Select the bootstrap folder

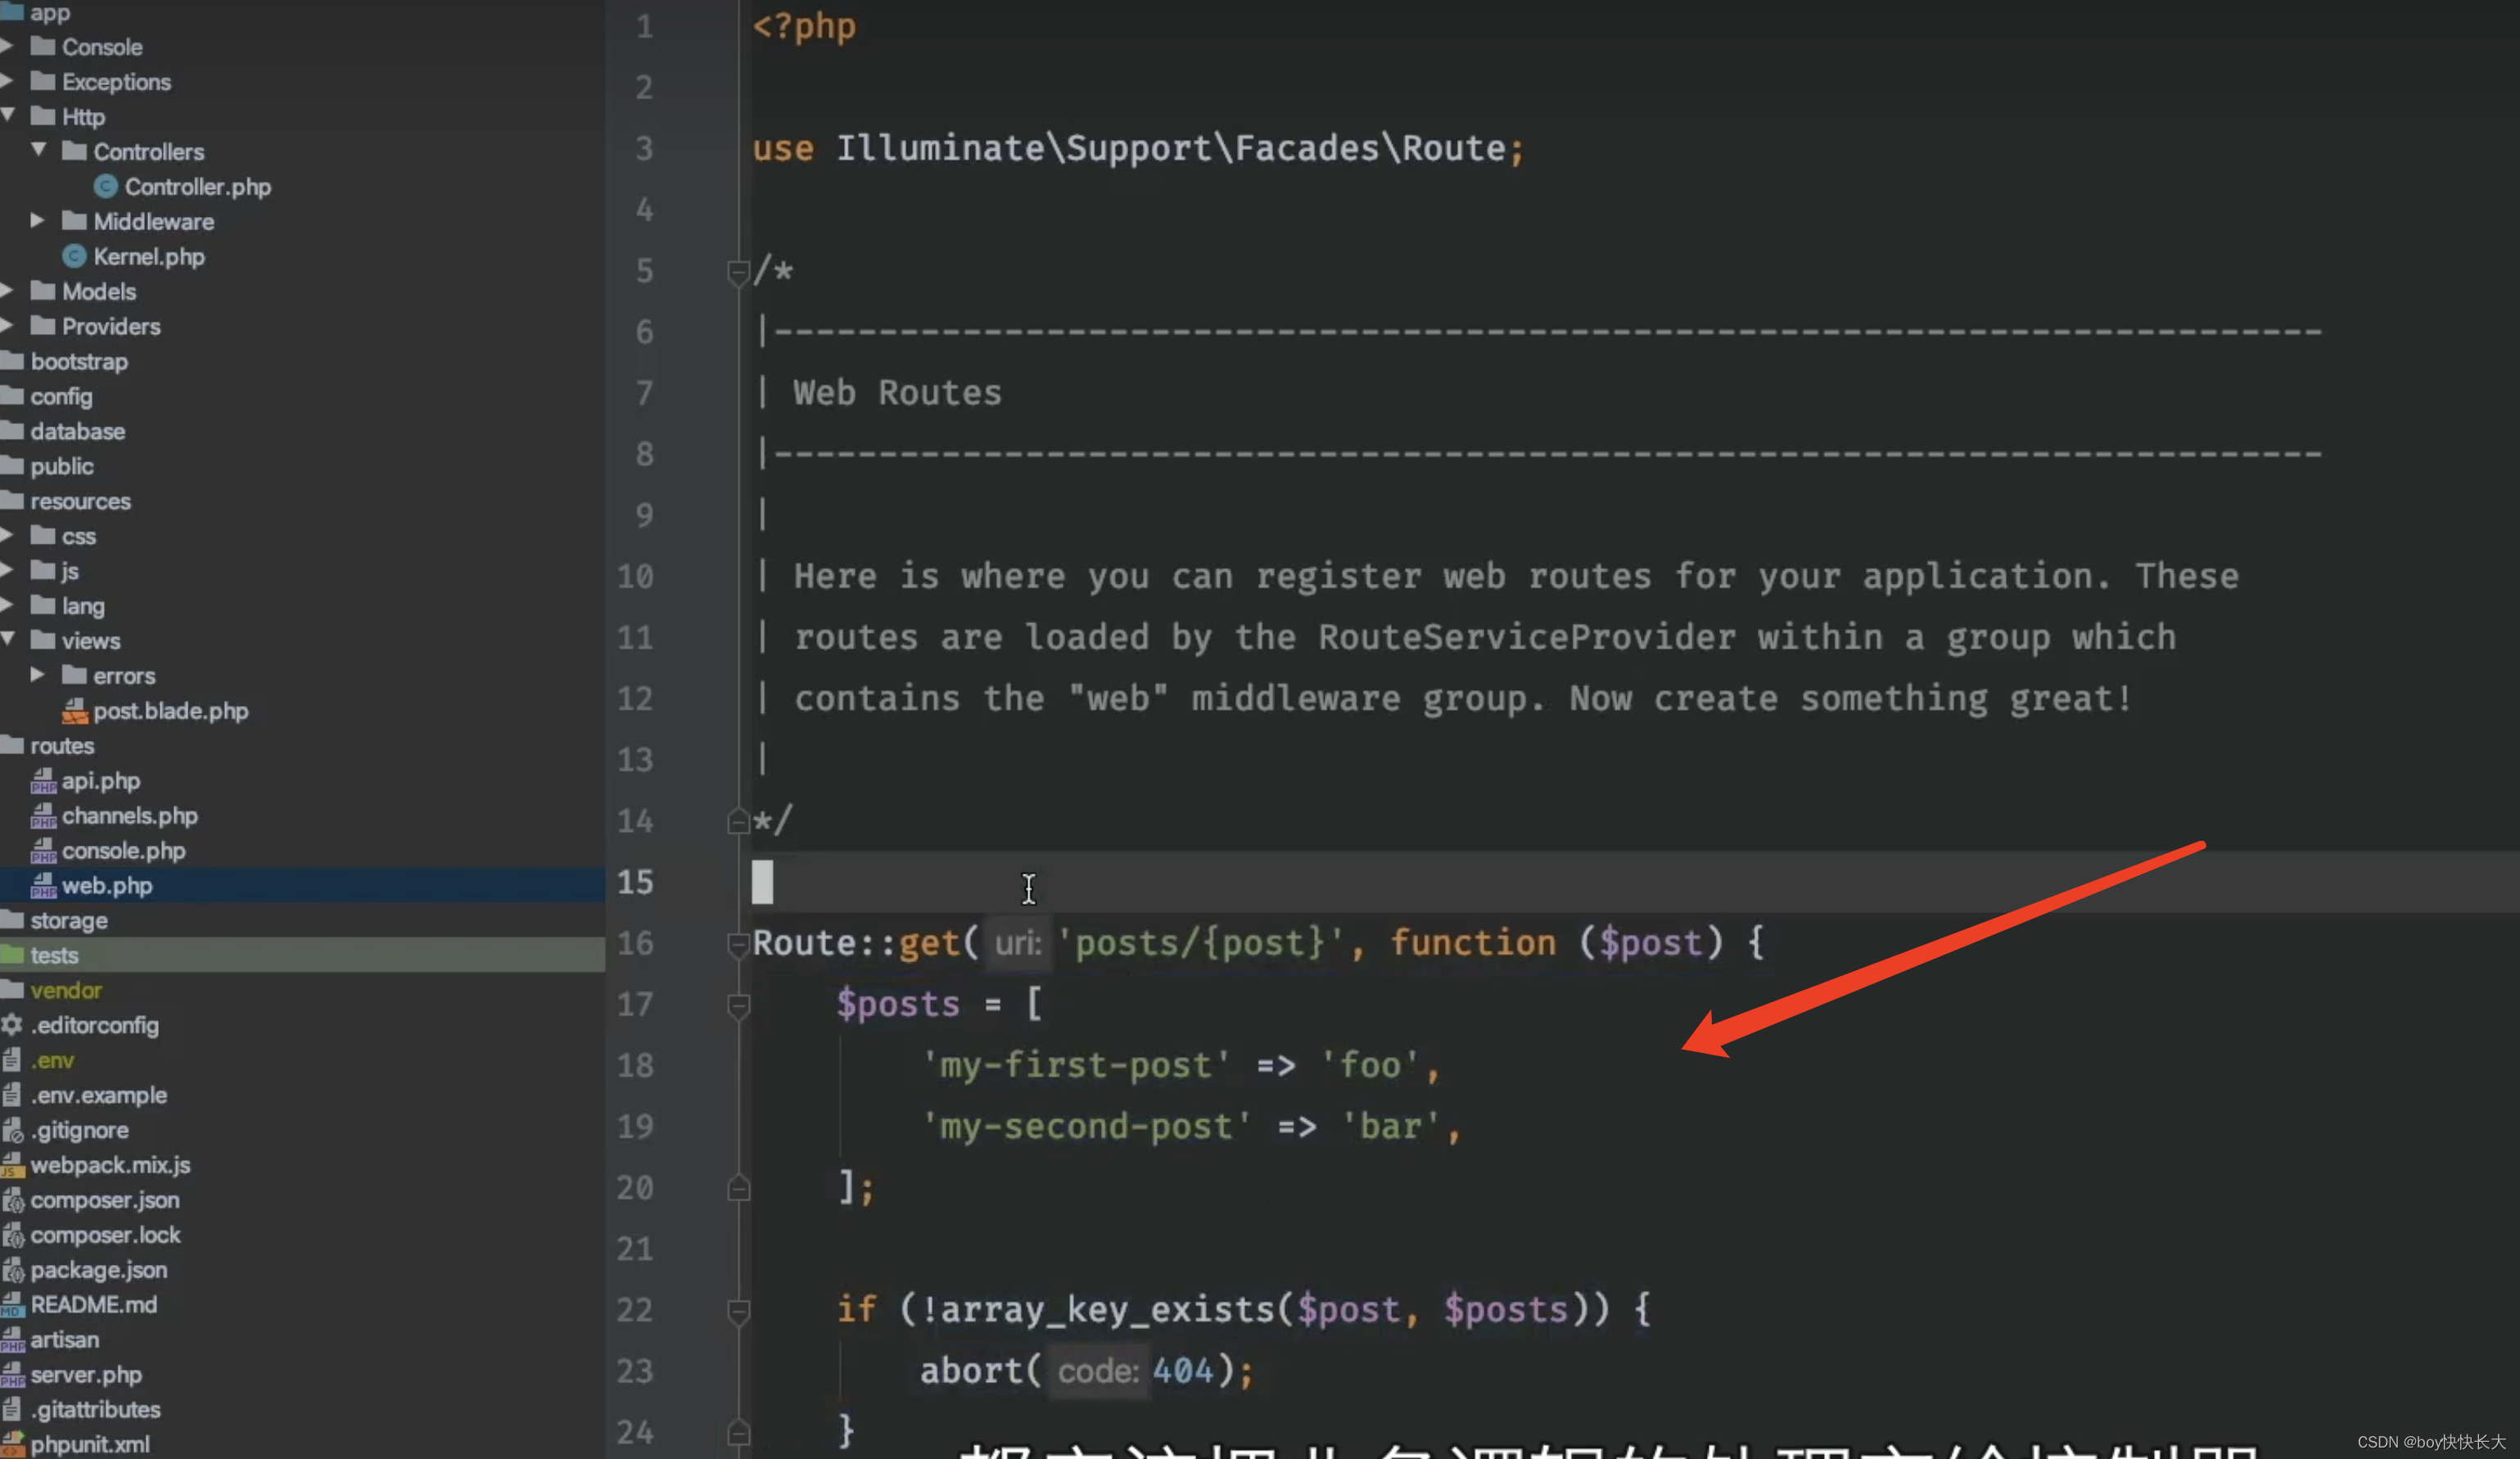[79, 361]
